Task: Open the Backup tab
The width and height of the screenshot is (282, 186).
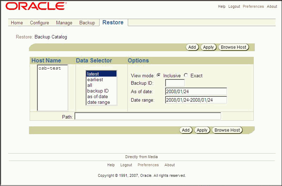Action: (87, 23)
